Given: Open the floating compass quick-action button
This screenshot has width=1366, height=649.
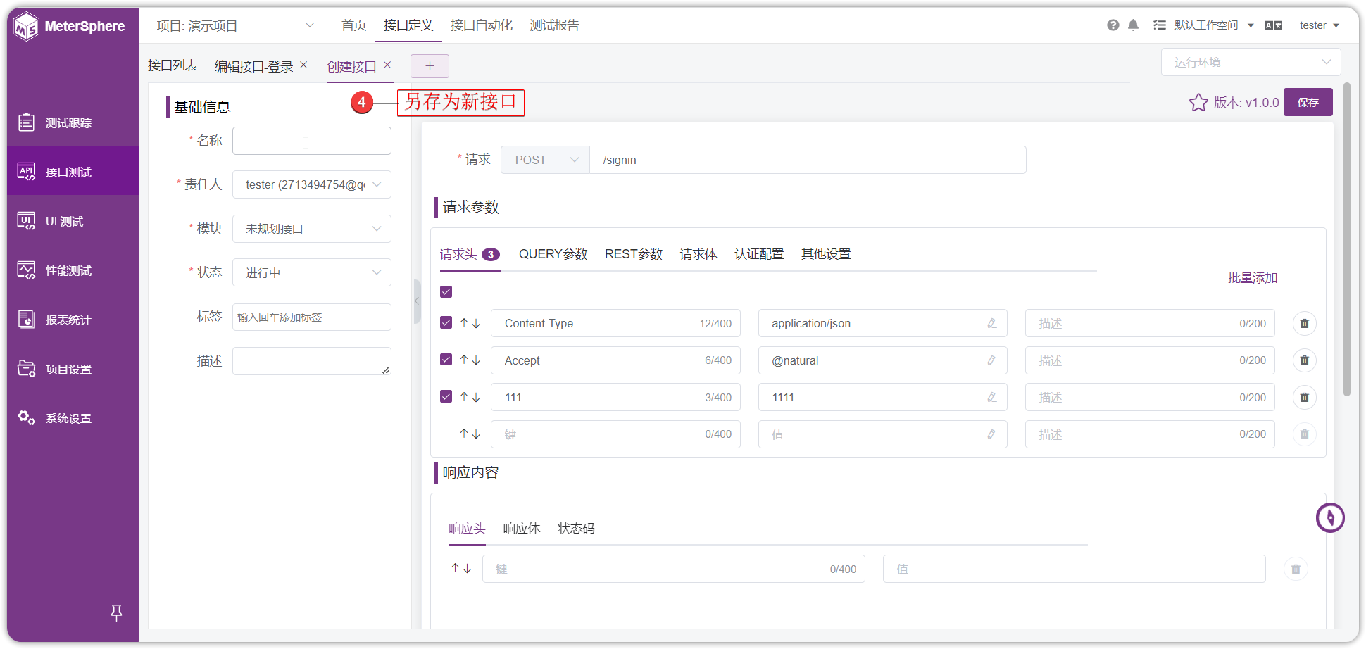Looking at the screenshot, I should 1330,518.
